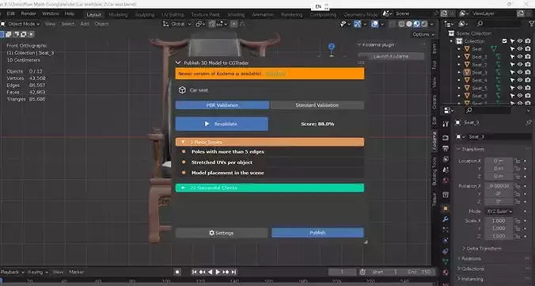This screenshot has width=535, height=286.
Task: Switch to the UV Editing workspace tab
Action: (x=173, y=15)
